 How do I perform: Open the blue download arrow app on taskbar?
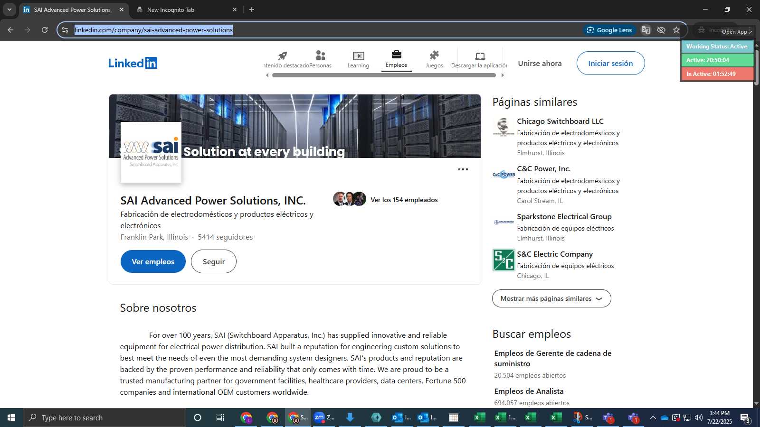350,418
